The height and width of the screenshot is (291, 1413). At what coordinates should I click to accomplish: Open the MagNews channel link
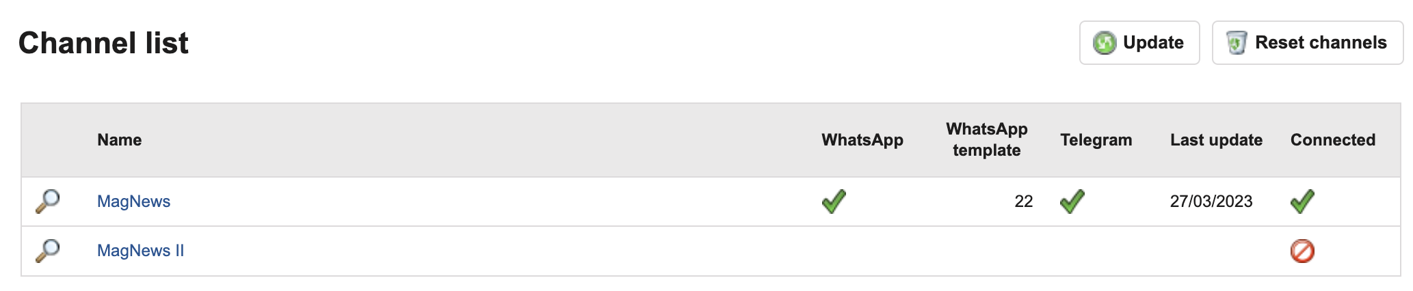pyautogui.click(x=133, y=202)
